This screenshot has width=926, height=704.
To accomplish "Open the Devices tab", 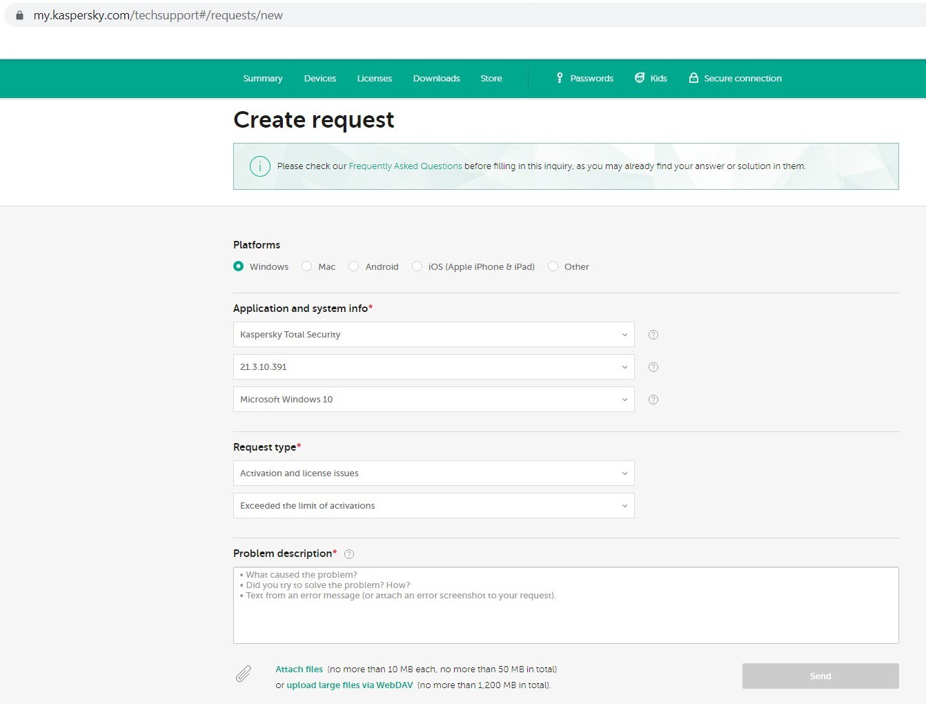I will point(320,79).
